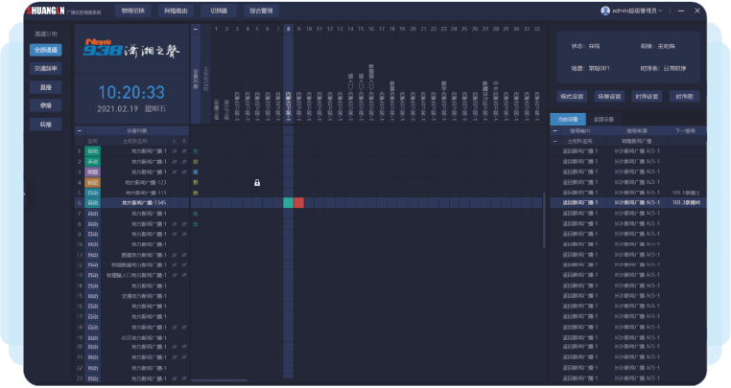Click the red crosspoint cell in row 6
Screen dimensions: 731x388
coord(299,203)
